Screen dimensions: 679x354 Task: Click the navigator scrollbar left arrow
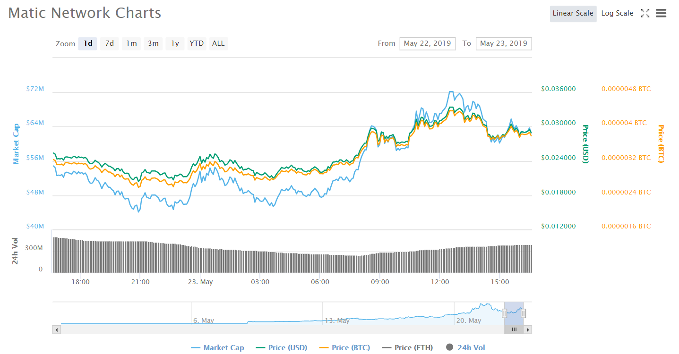(56, 329)
